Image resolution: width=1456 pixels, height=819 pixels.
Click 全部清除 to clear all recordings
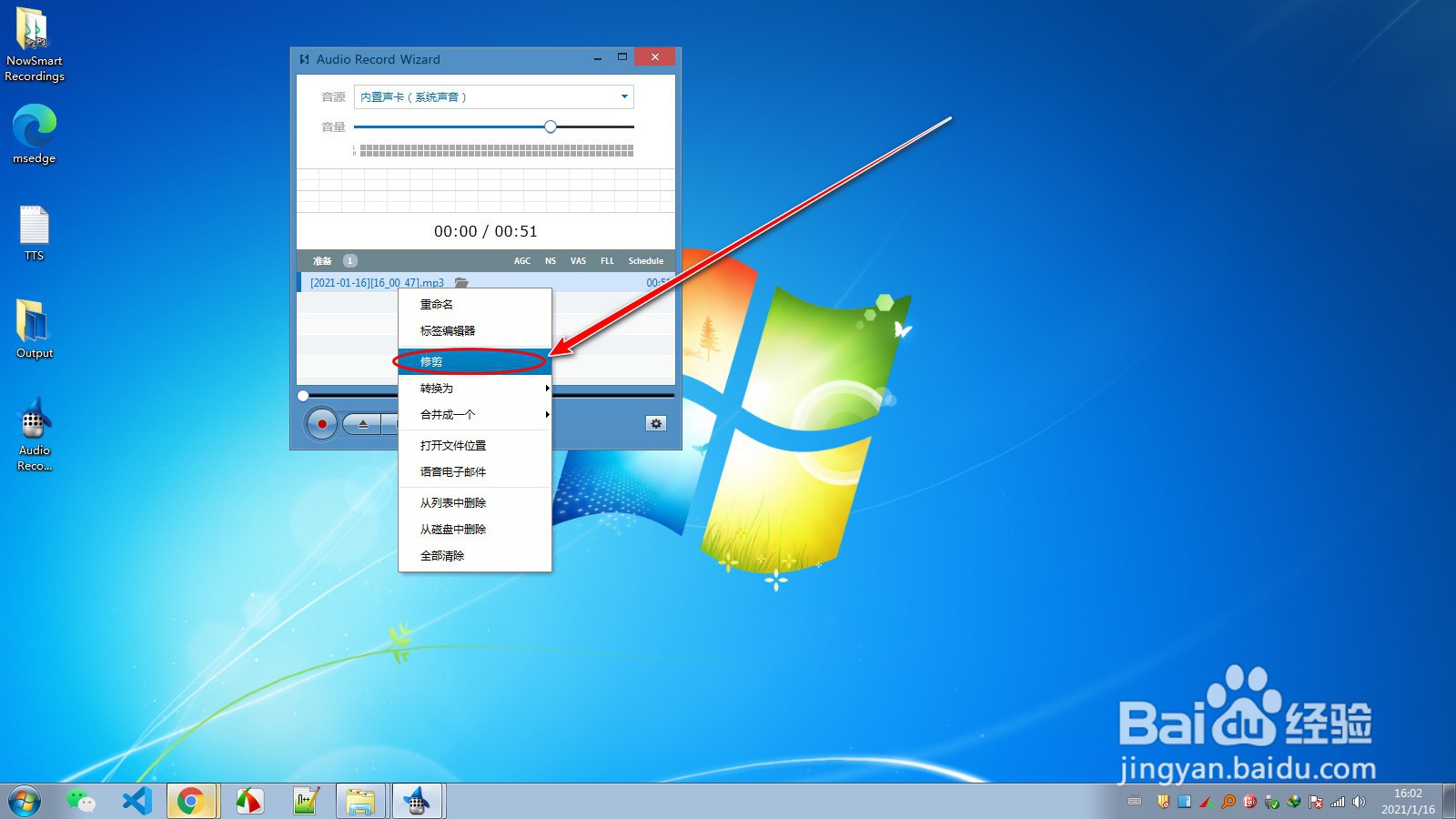[475, 555]
